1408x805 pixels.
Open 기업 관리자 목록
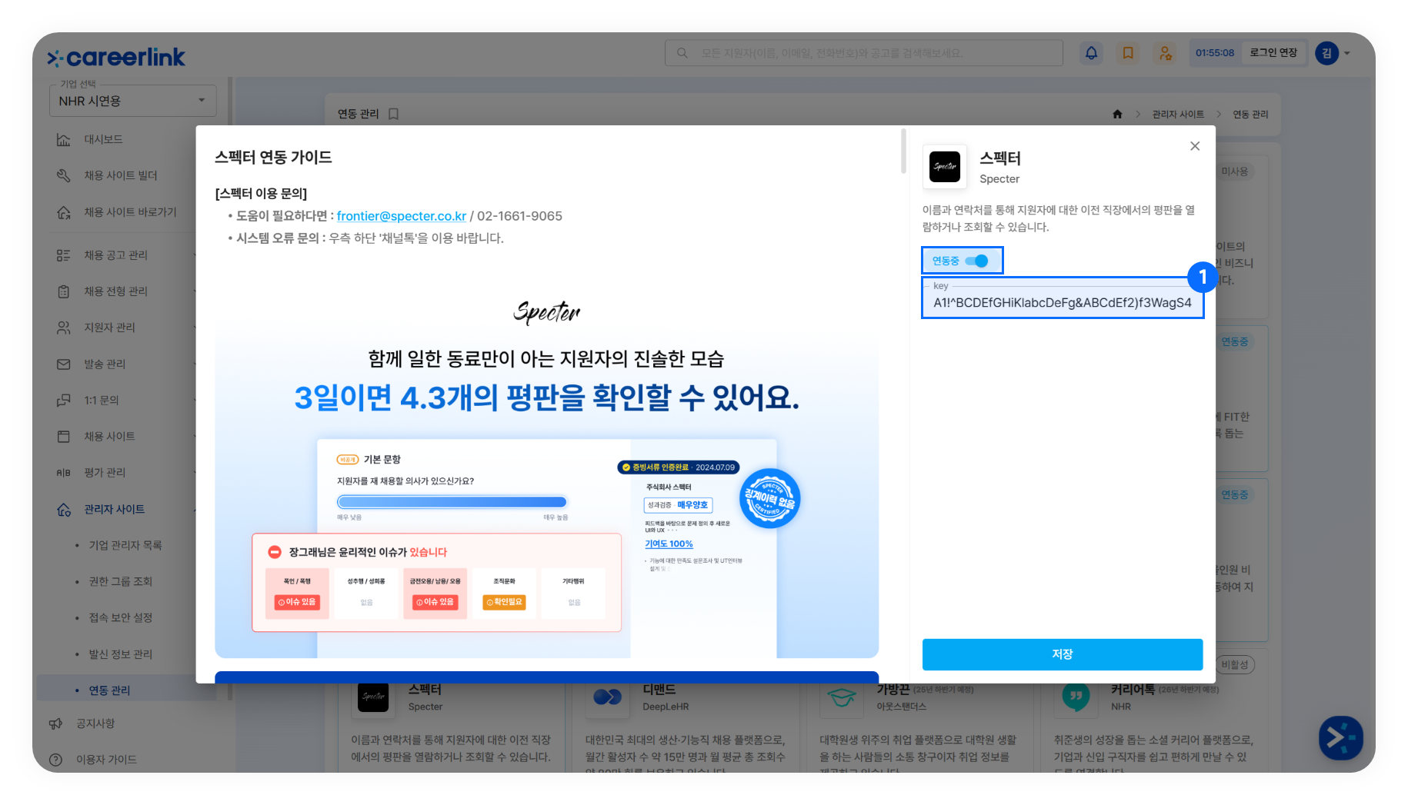[125, 545]
